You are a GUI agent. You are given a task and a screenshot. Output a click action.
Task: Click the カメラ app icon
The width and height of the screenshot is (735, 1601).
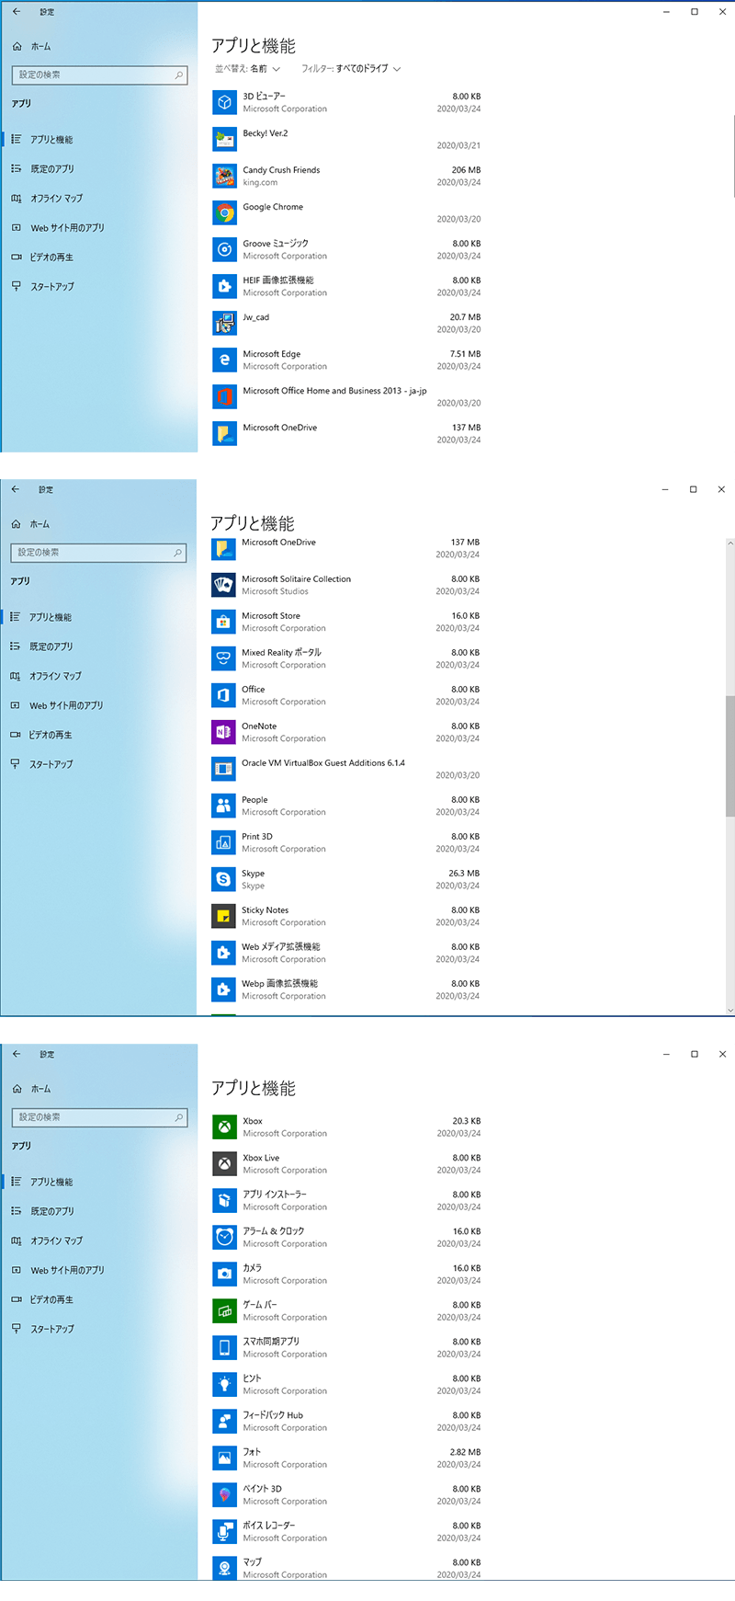[224, 1274]
